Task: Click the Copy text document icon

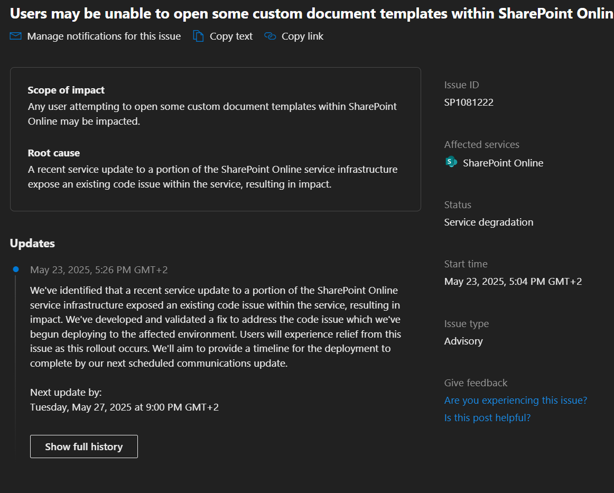Action: coord(198,36)
